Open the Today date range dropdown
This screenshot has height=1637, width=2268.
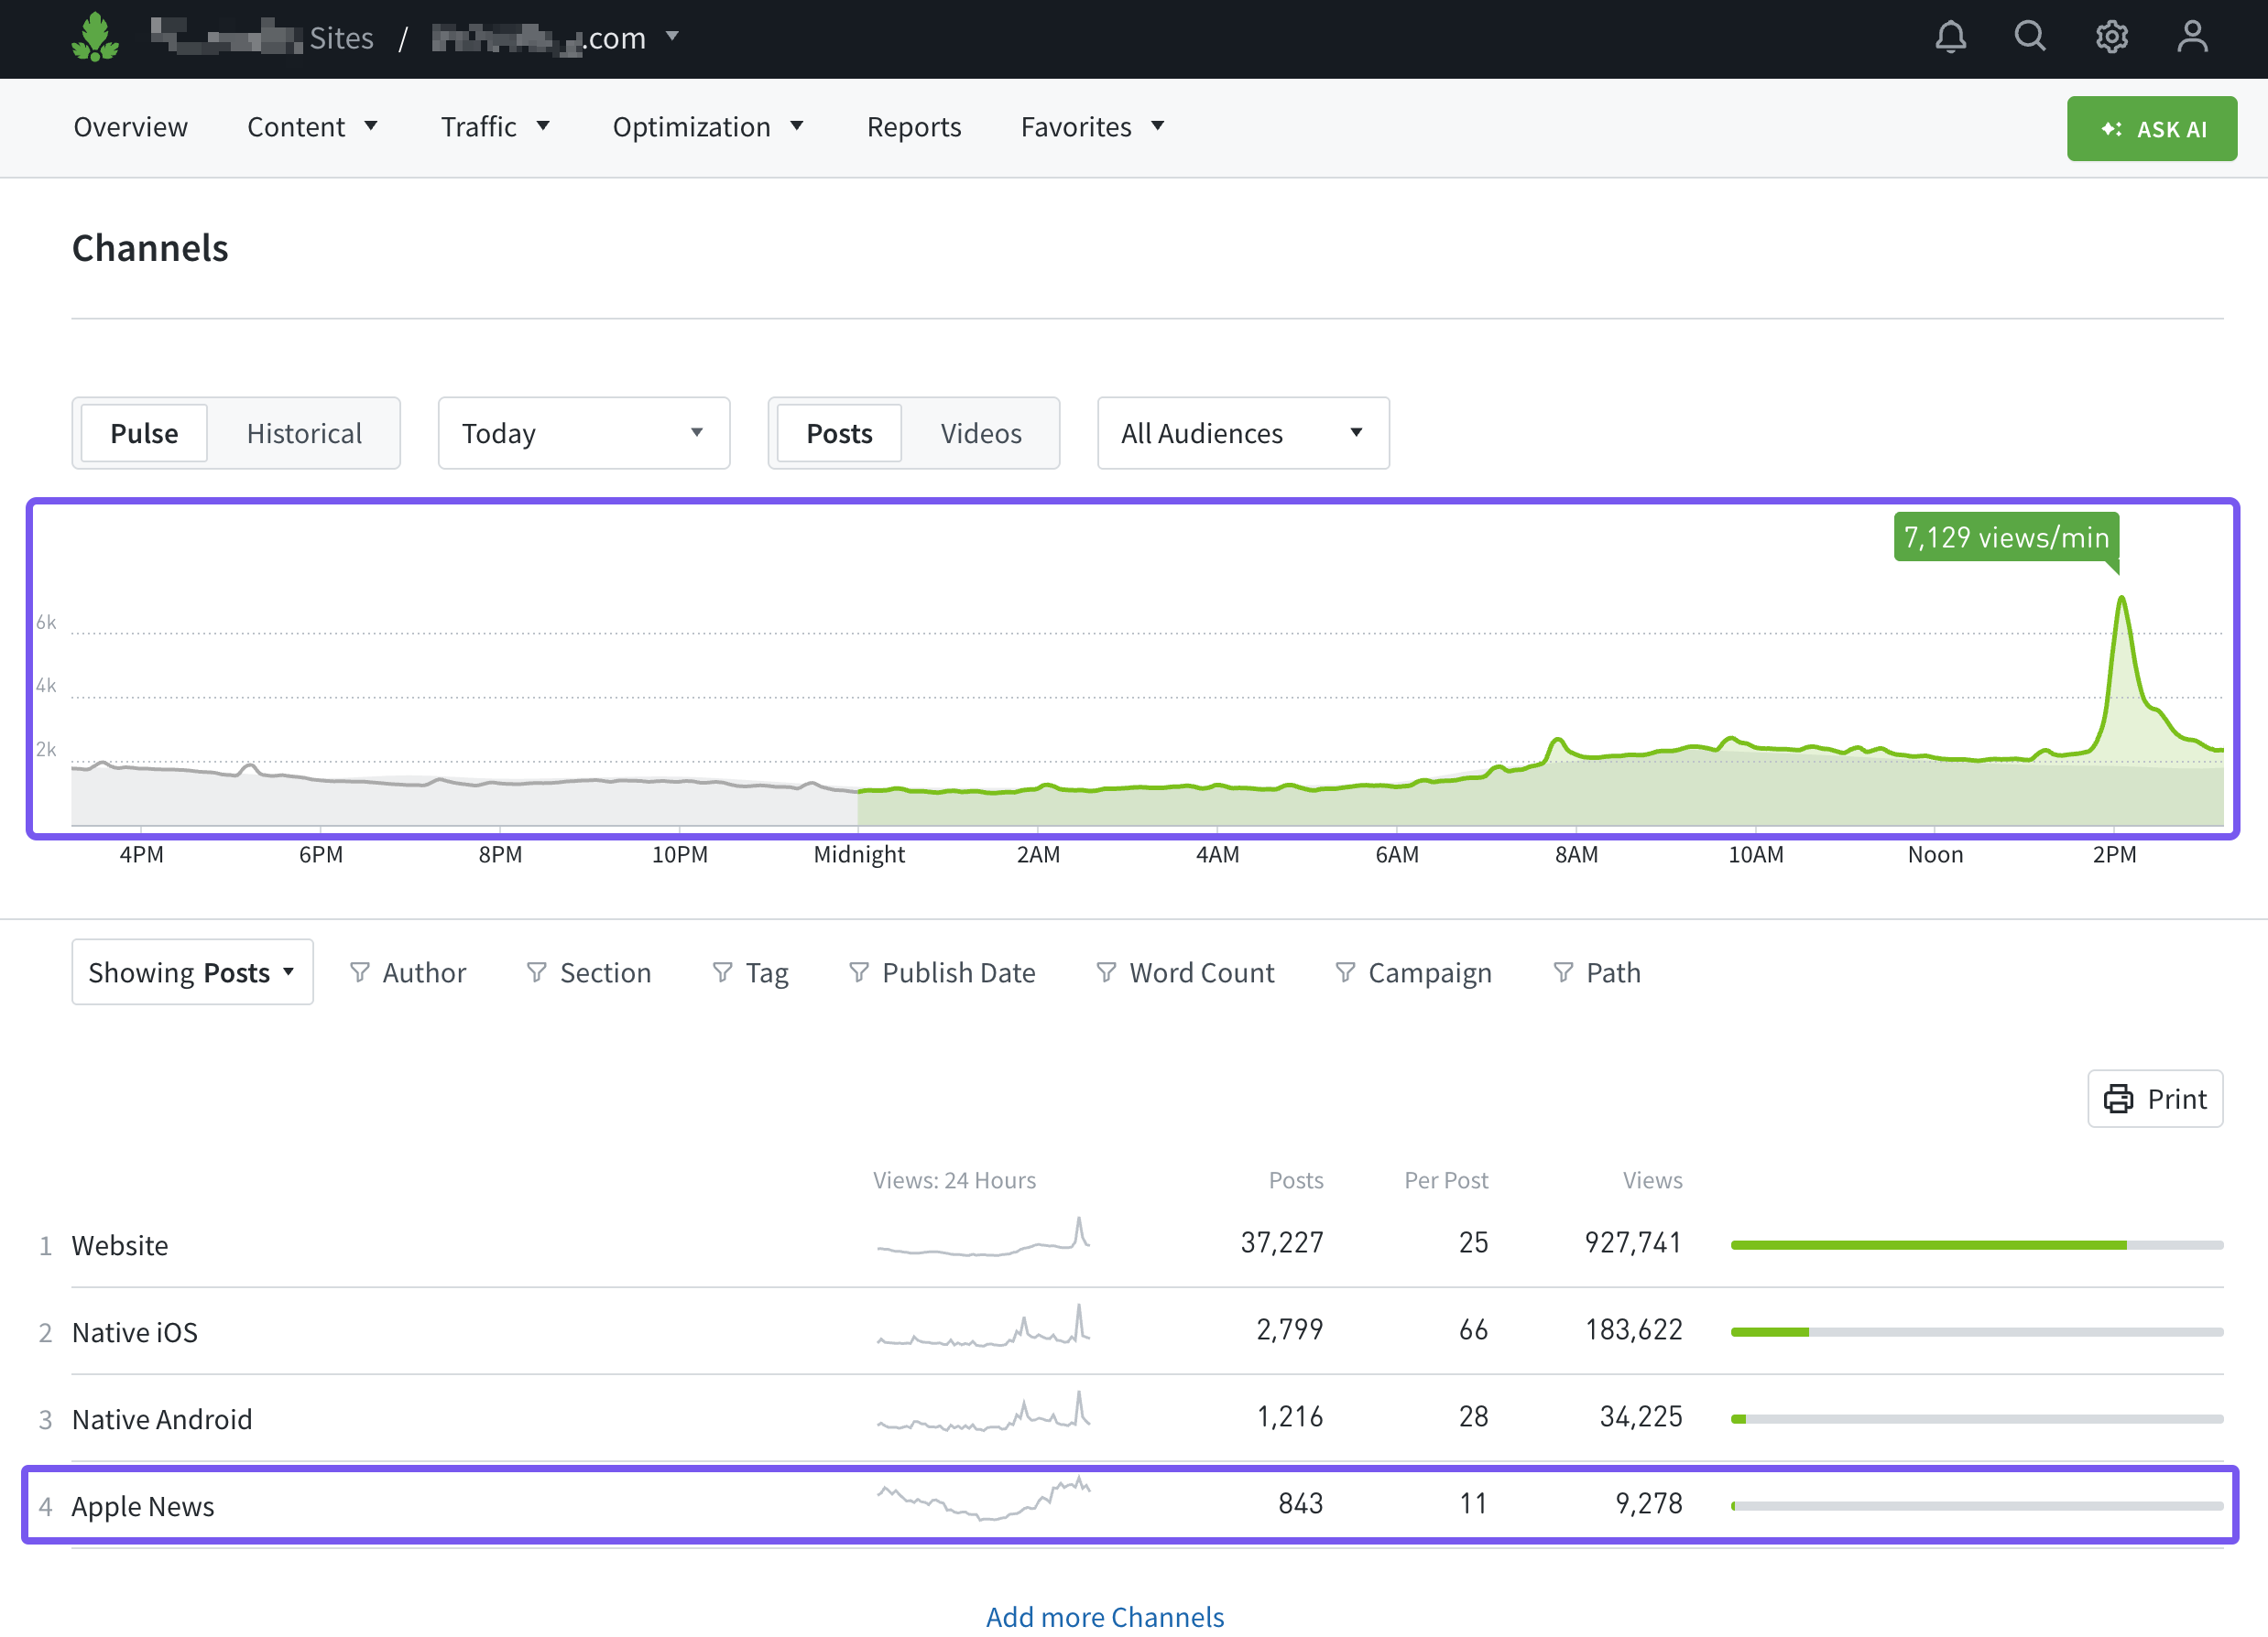[x=583, y=433]
